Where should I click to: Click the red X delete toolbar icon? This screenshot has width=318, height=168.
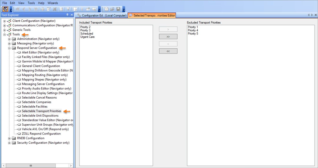55,9
